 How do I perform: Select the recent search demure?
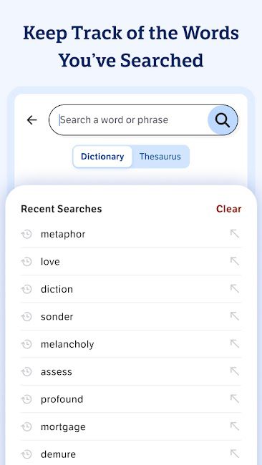click(x=131, y=454)
